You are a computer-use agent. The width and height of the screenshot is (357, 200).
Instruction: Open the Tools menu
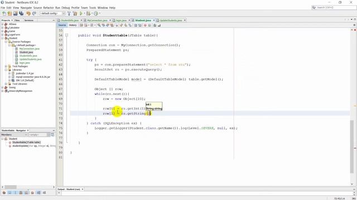pyautogui.click(x=93, y=8)
